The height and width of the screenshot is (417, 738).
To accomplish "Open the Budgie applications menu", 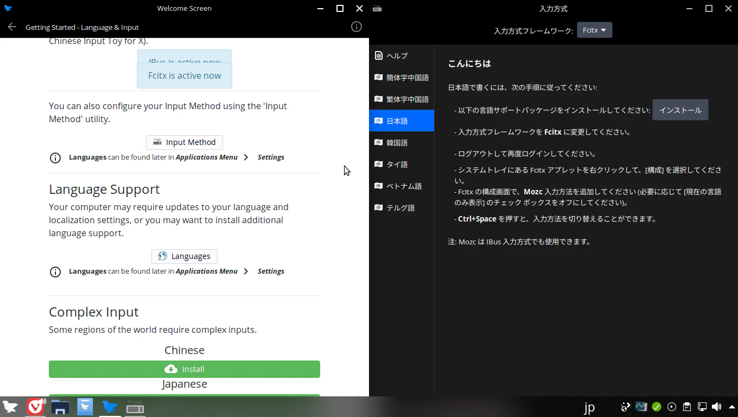I will click(x=10, y=407).
